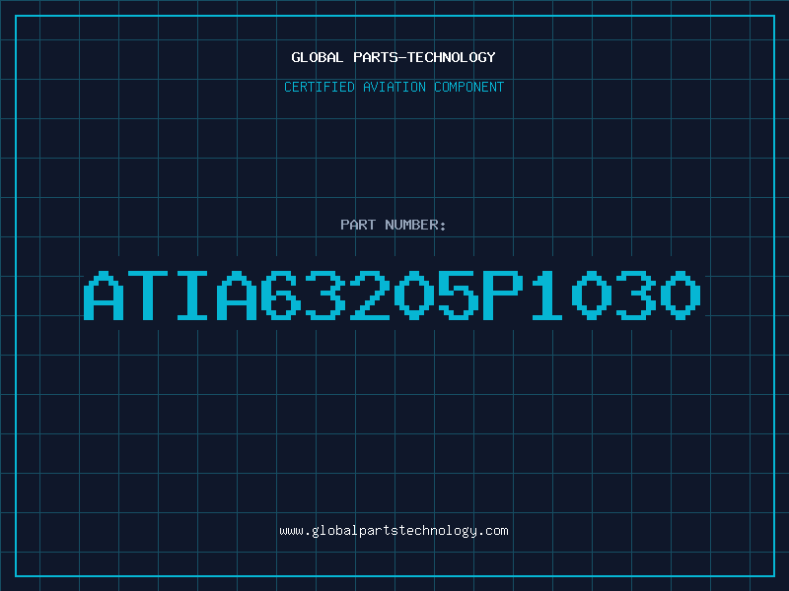Image resolution: width=789 pixels, height=591 pixels.
Task: Click the PART NUMBER: label
Action: (394, 225)
